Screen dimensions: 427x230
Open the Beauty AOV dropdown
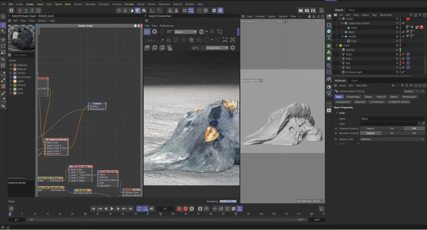coord(185,32)
